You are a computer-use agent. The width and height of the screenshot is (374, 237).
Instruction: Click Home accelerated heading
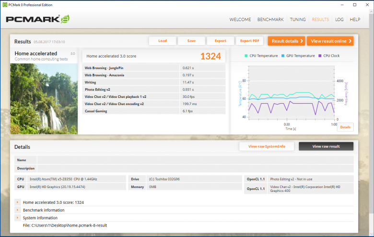pos(36,53)
